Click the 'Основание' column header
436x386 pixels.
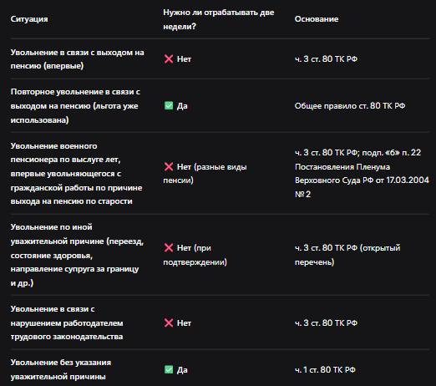[317, 19]
